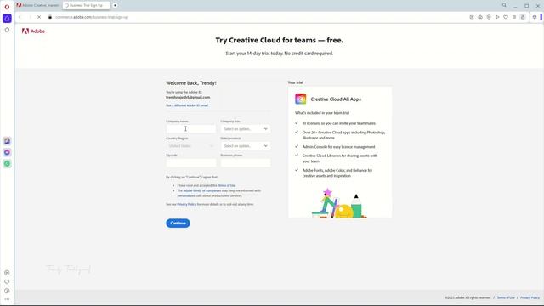Click the Try Creative Cloud for teams heading

click(x=280, y=40)
